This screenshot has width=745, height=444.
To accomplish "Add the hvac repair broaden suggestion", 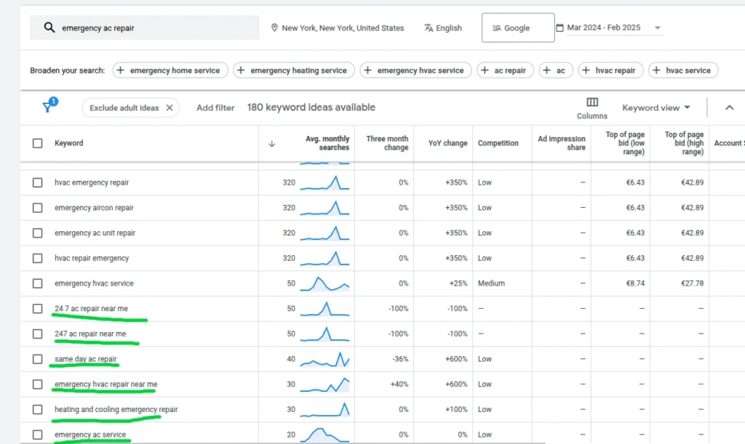I will (x=610, y=70).
